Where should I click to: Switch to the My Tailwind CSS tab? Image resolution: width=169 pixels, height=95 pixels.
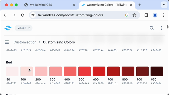click(x=41, y=5)
